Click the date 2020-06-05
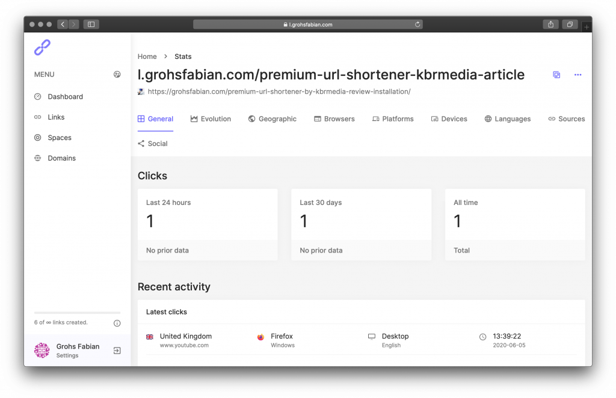Image resolution: width=616 pixels, height=398 pixels. coord(509,346)
